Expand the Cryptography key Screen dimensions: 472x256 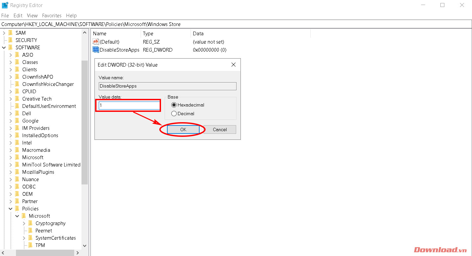24,223
